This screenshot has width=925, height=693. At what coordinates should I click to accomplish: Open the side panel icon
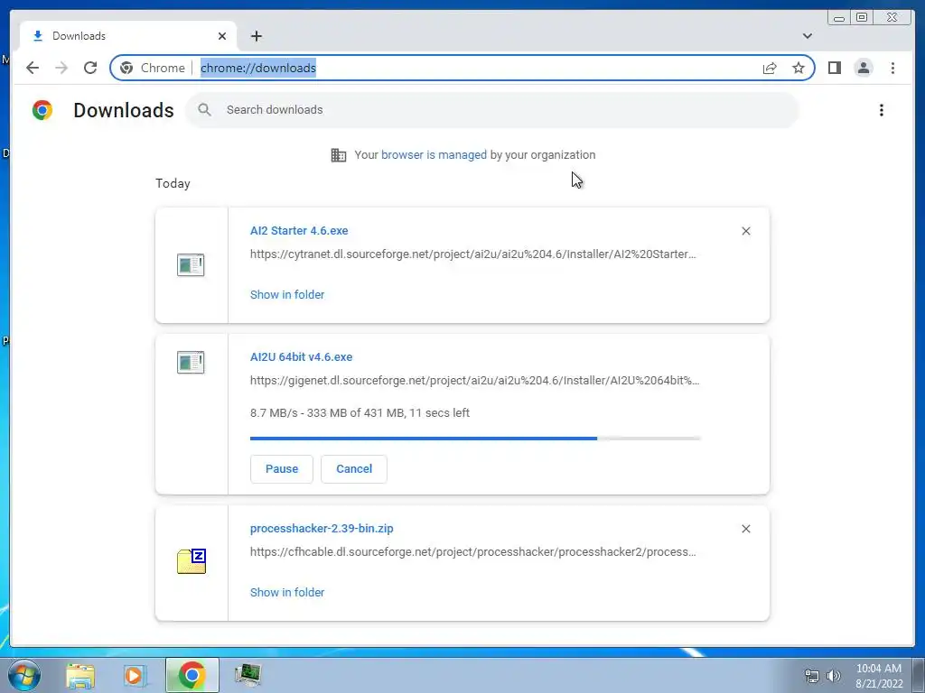[x=834, y=68]
